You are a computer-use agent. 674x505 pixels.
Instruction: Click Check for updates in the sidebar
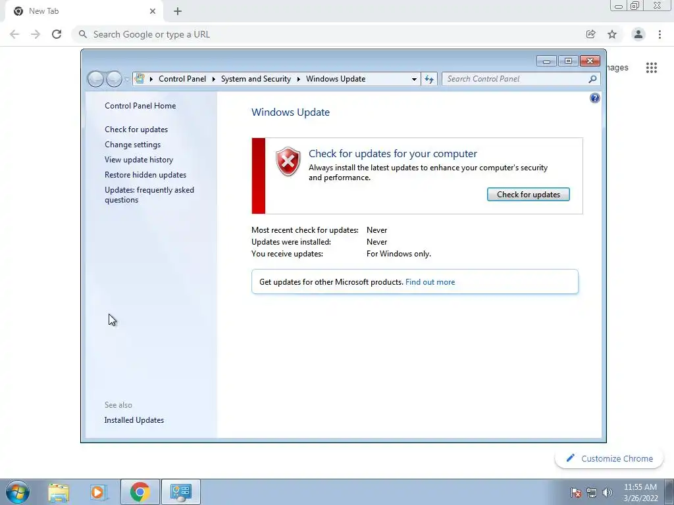(x=136, y=130)
